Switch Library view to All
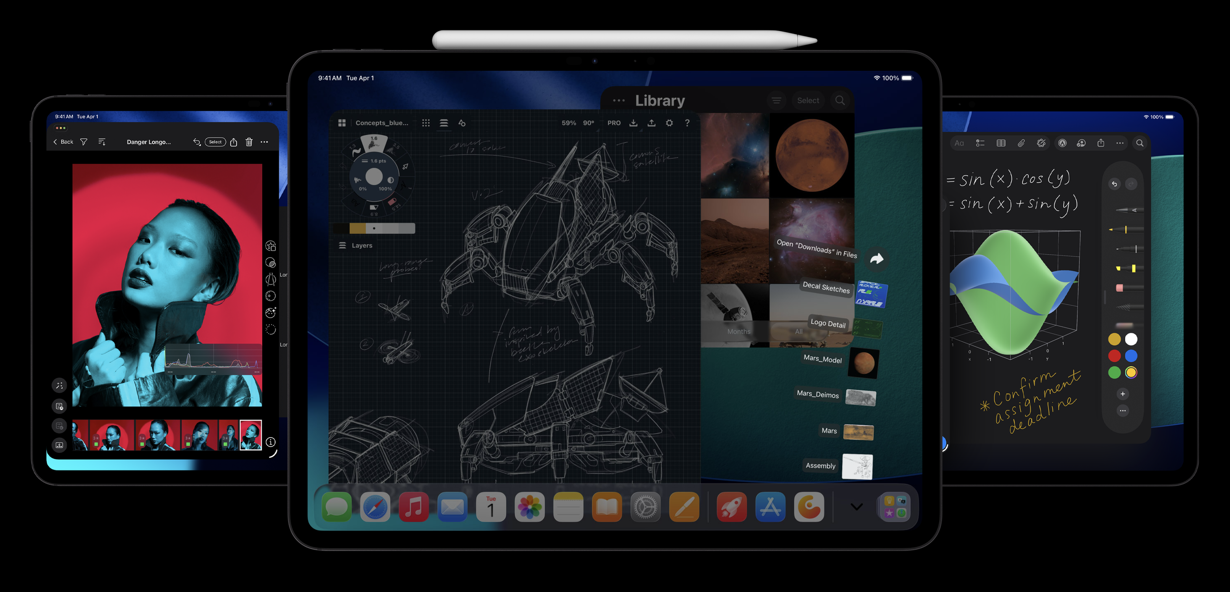Screen dimensions: 1230x592 [x=799, y=332]
